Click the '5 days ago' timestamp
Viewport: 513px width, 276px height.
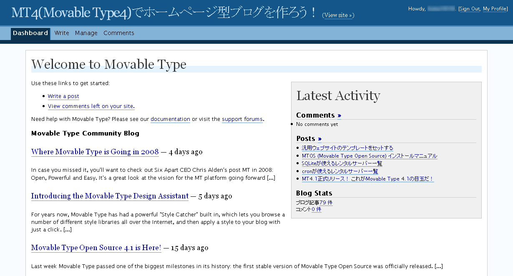(215, 196)
